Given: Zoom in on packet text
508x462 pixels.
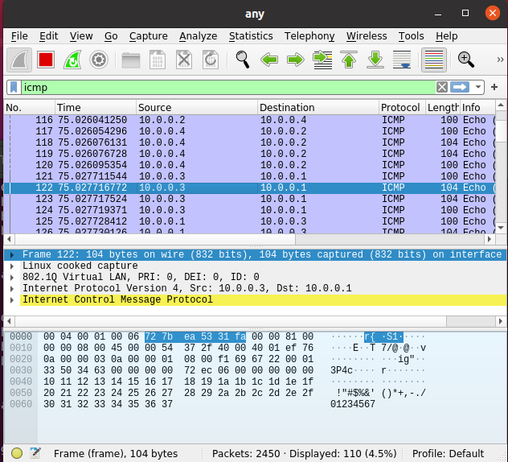Looking at the screenshot, I should pyautogui.click(x=466, y=60).
